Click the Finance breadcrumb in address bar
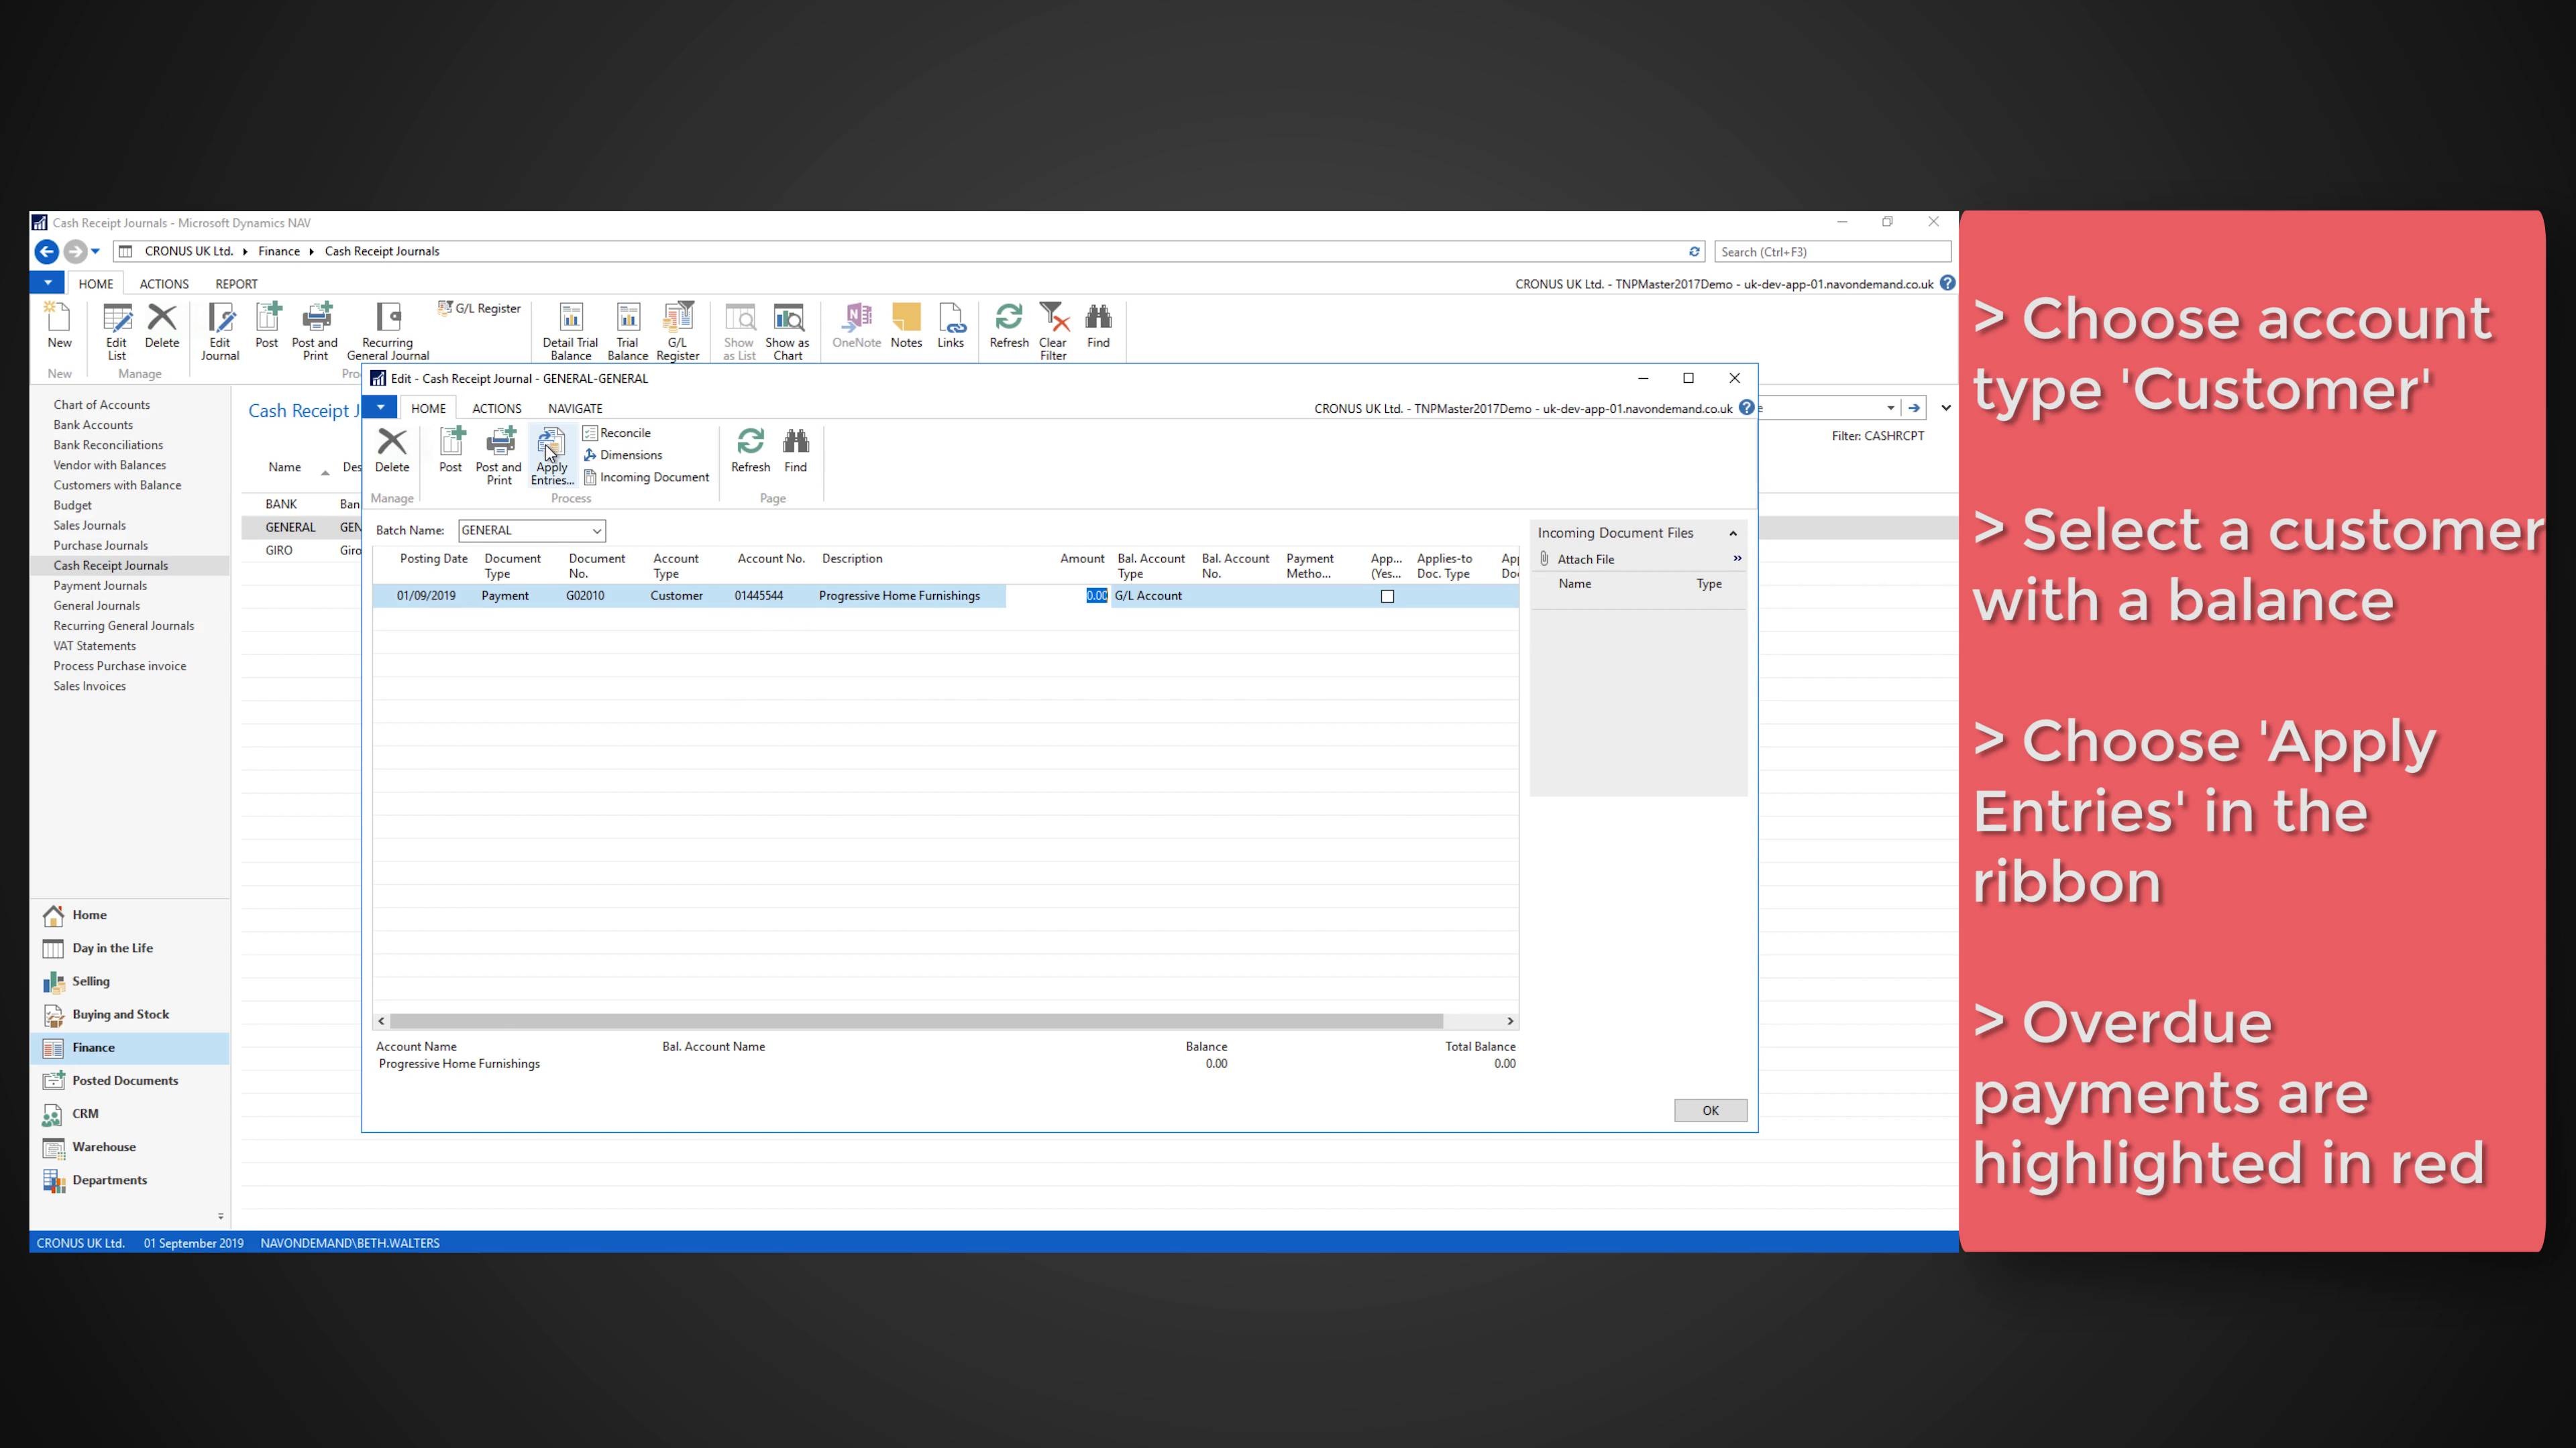This screenshot has width=2576, height=1448. (x=279, y=252)
